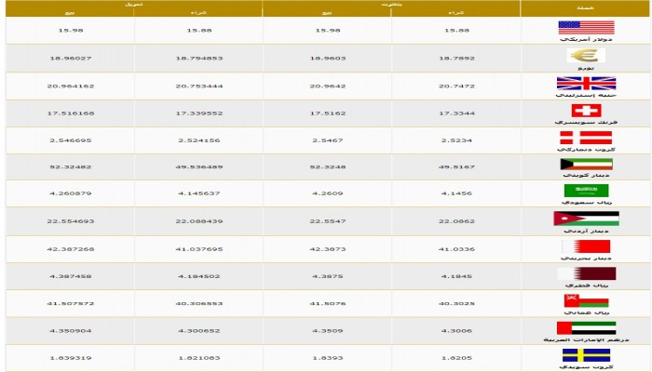Screen dimensions: 652x372
Task: Click the Omani rial value 41.507572
Action: [x=71, y=303]
